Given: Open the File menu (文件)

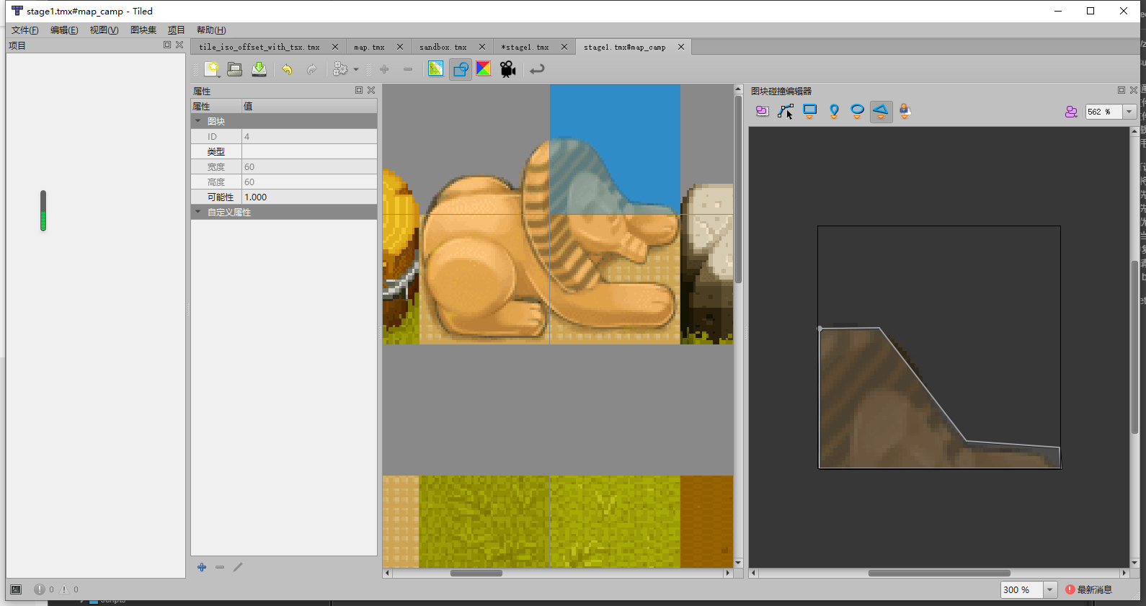Looking at the screenshot, I should coord(25,30).
